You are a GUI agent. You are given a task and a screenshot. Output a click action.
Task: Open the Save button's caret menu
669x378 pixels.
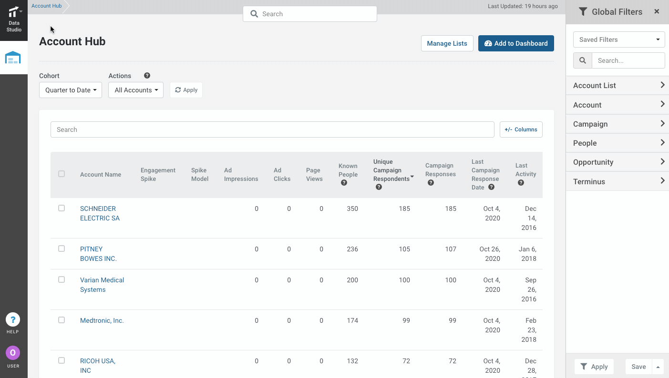658,367
